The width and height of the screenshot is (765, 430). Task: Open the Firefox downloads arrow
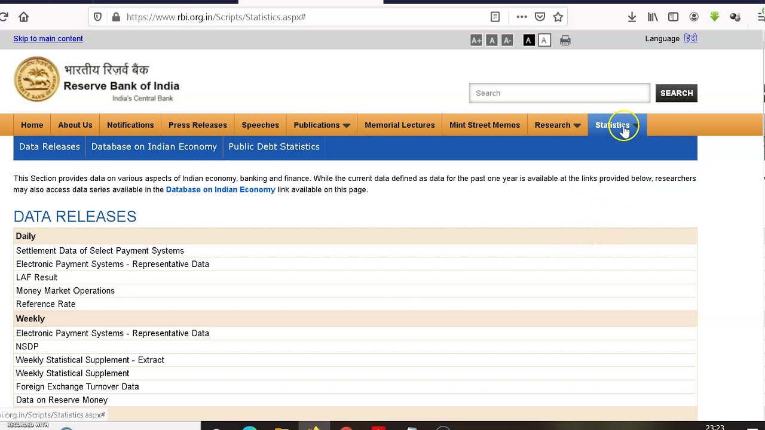[632, 17]
